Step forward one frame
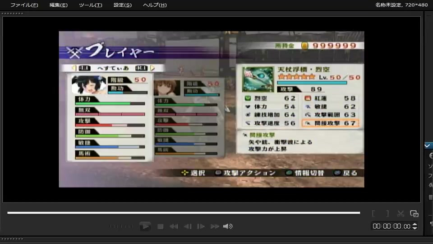The height and width of the screenshot is (244, 433). click(x=201, y=226)
